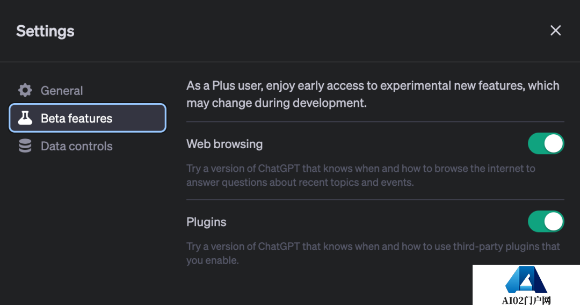Disable the Web browsing toggle

[546, 144]
